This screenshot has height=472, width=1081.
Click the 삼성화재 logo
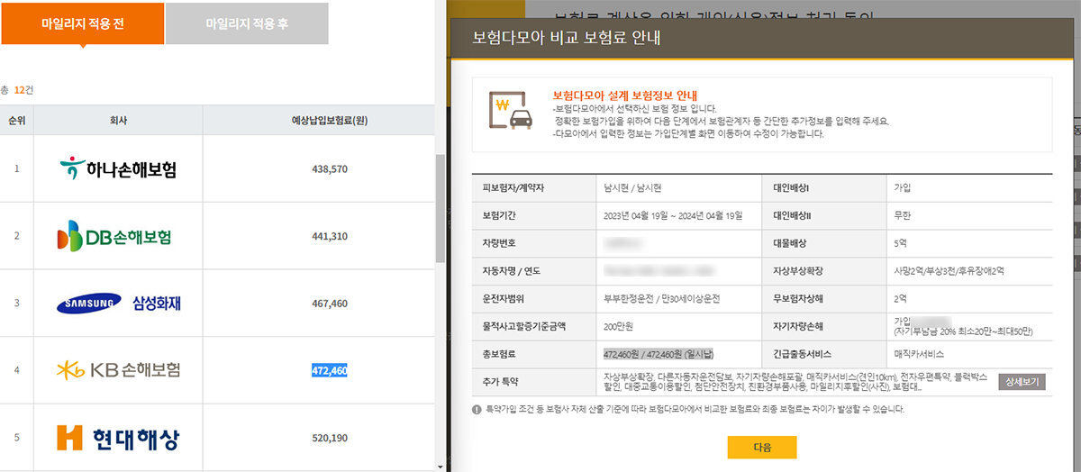click(118, 304)
